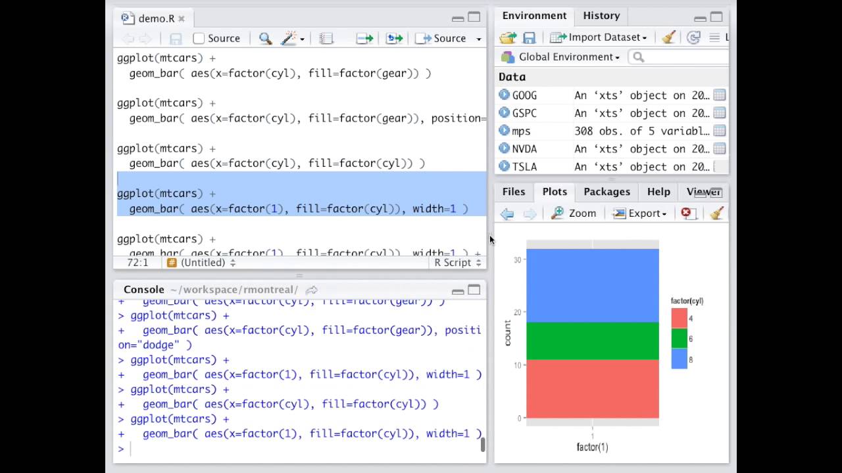Click the 'TSLA' variable name

524,166
